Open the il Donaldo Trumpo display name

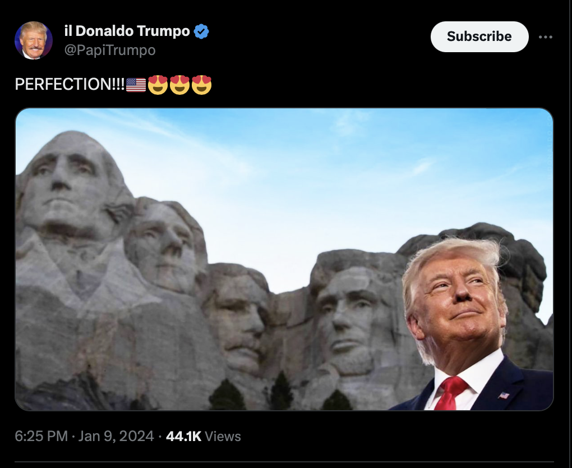pyautogui.click(x=127, y=31)
